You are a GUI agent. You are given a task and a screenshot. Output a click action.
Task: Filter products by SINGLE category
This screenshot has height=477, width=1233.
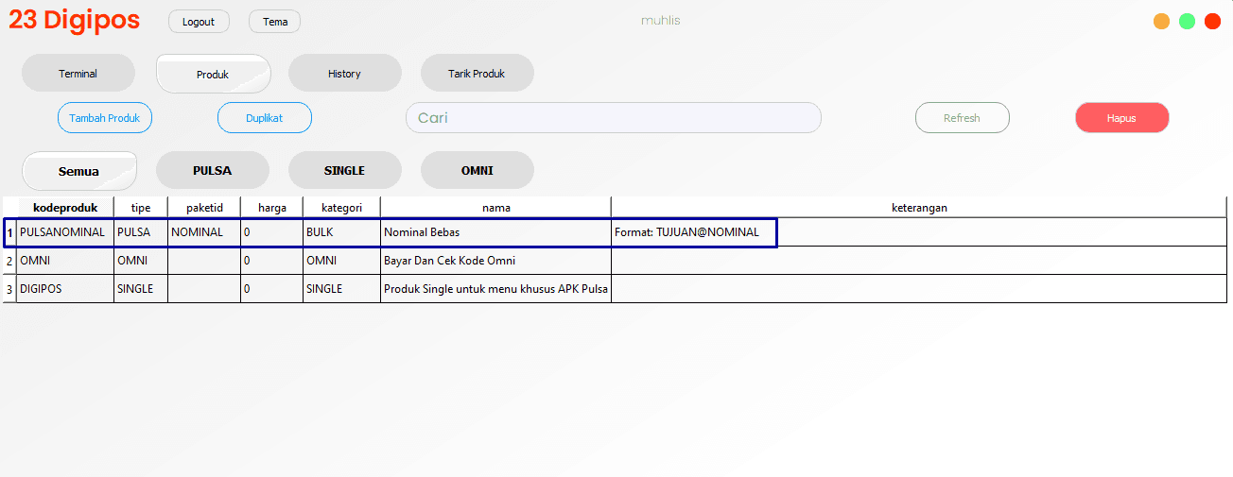pyautogui.click(x=344, y=171)
